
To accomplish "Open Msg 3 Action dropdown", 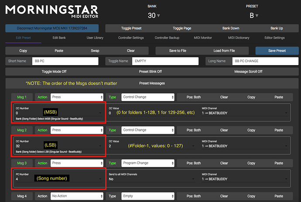I will pos(77,163).
